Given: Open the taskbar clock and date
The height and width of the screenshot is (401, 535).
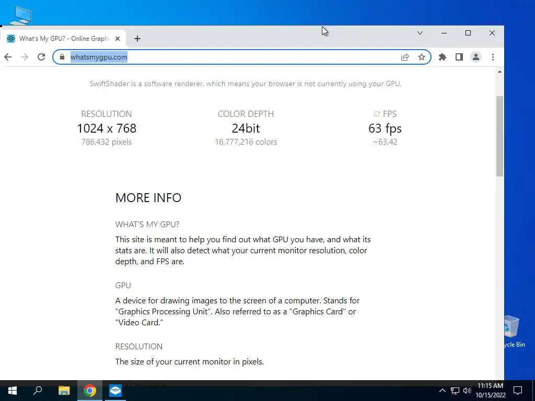Looking at the screenshot, I should (x=490, y=391).
